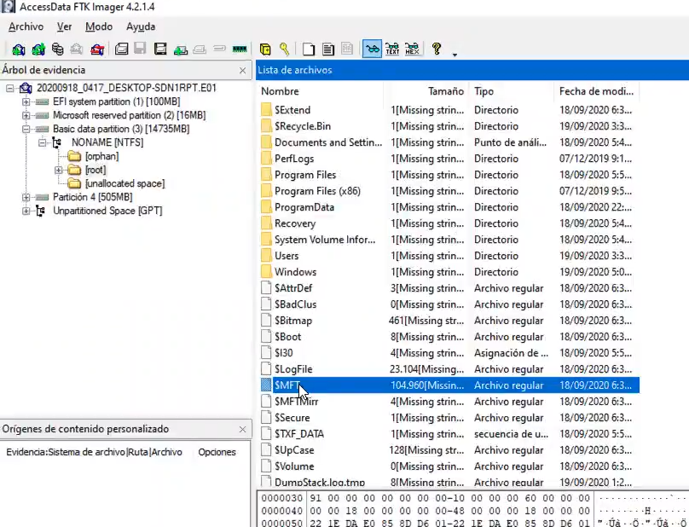Viewport: 689px width, 527px height.
Task: Select the Program Files (x86) row
Action: tap(449, 191)
